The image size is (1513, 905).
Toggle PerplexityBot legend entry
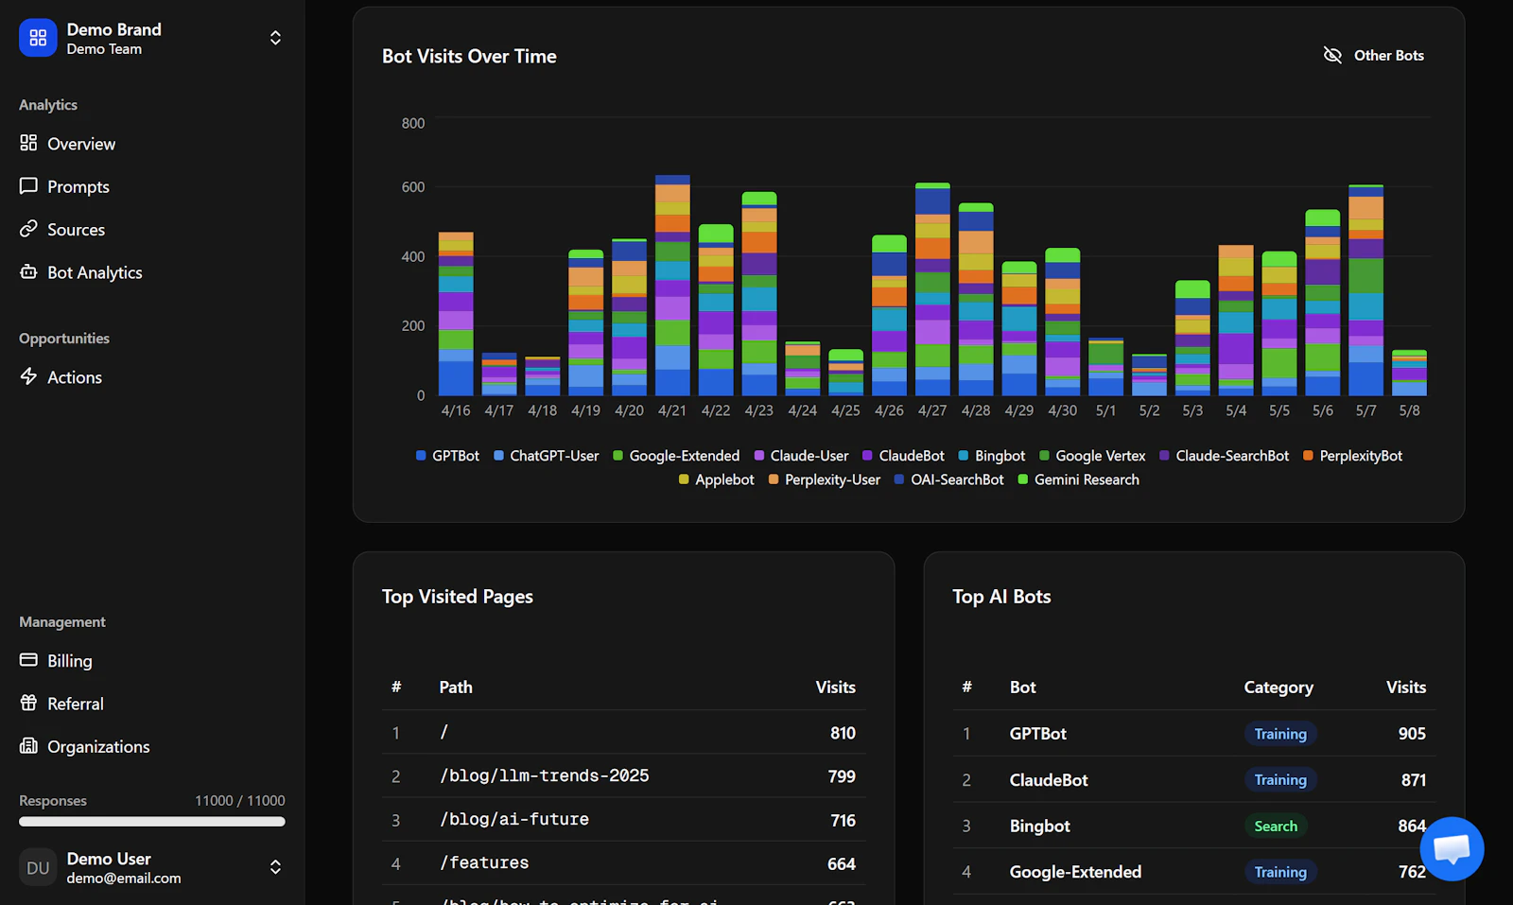coord(1353,456)
